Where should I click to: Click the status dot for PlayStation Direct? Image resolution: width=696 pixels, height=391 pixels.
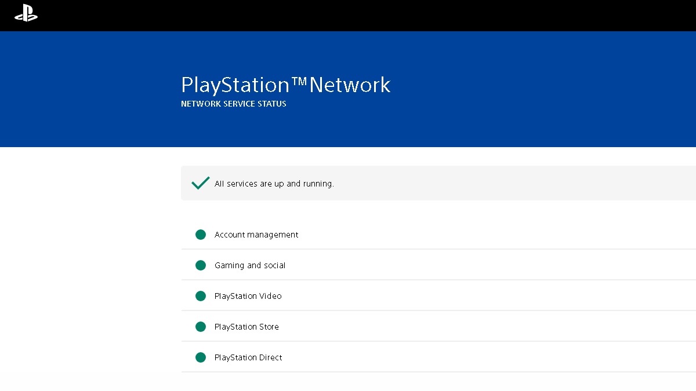(201, 357)
